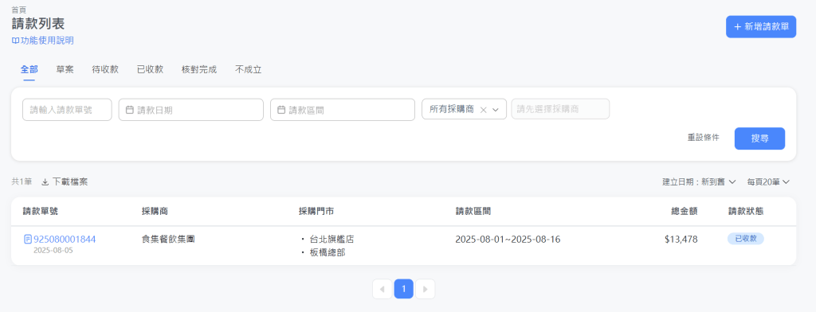Image resolution: width=816 pixels, height=312 pixels.
Task: Click the 請款單號 column header
Action: point(41,211)
